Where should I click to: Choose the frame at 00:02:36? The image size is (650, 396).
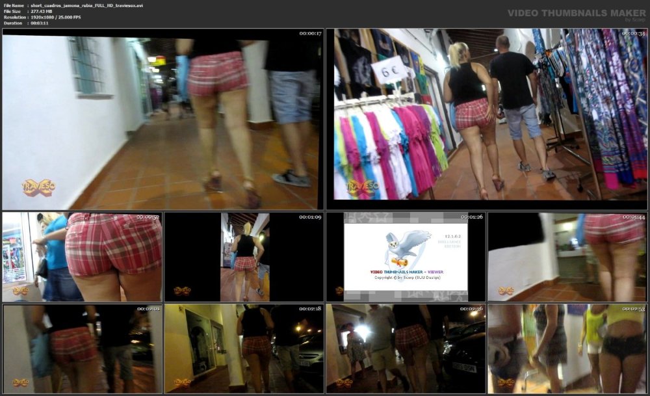406,349
